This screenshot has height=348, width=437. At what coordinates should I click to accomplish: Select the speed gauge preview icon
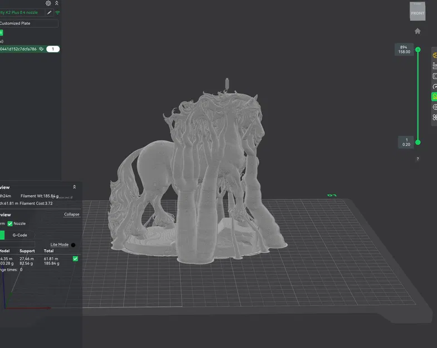(435, 86)
